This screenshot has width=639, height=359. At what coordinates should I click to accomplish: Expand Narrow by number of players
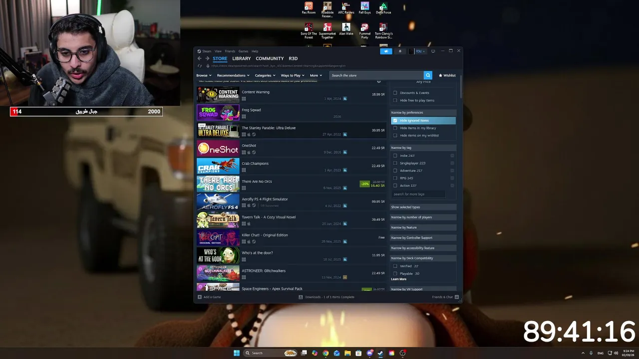(423, 217)
